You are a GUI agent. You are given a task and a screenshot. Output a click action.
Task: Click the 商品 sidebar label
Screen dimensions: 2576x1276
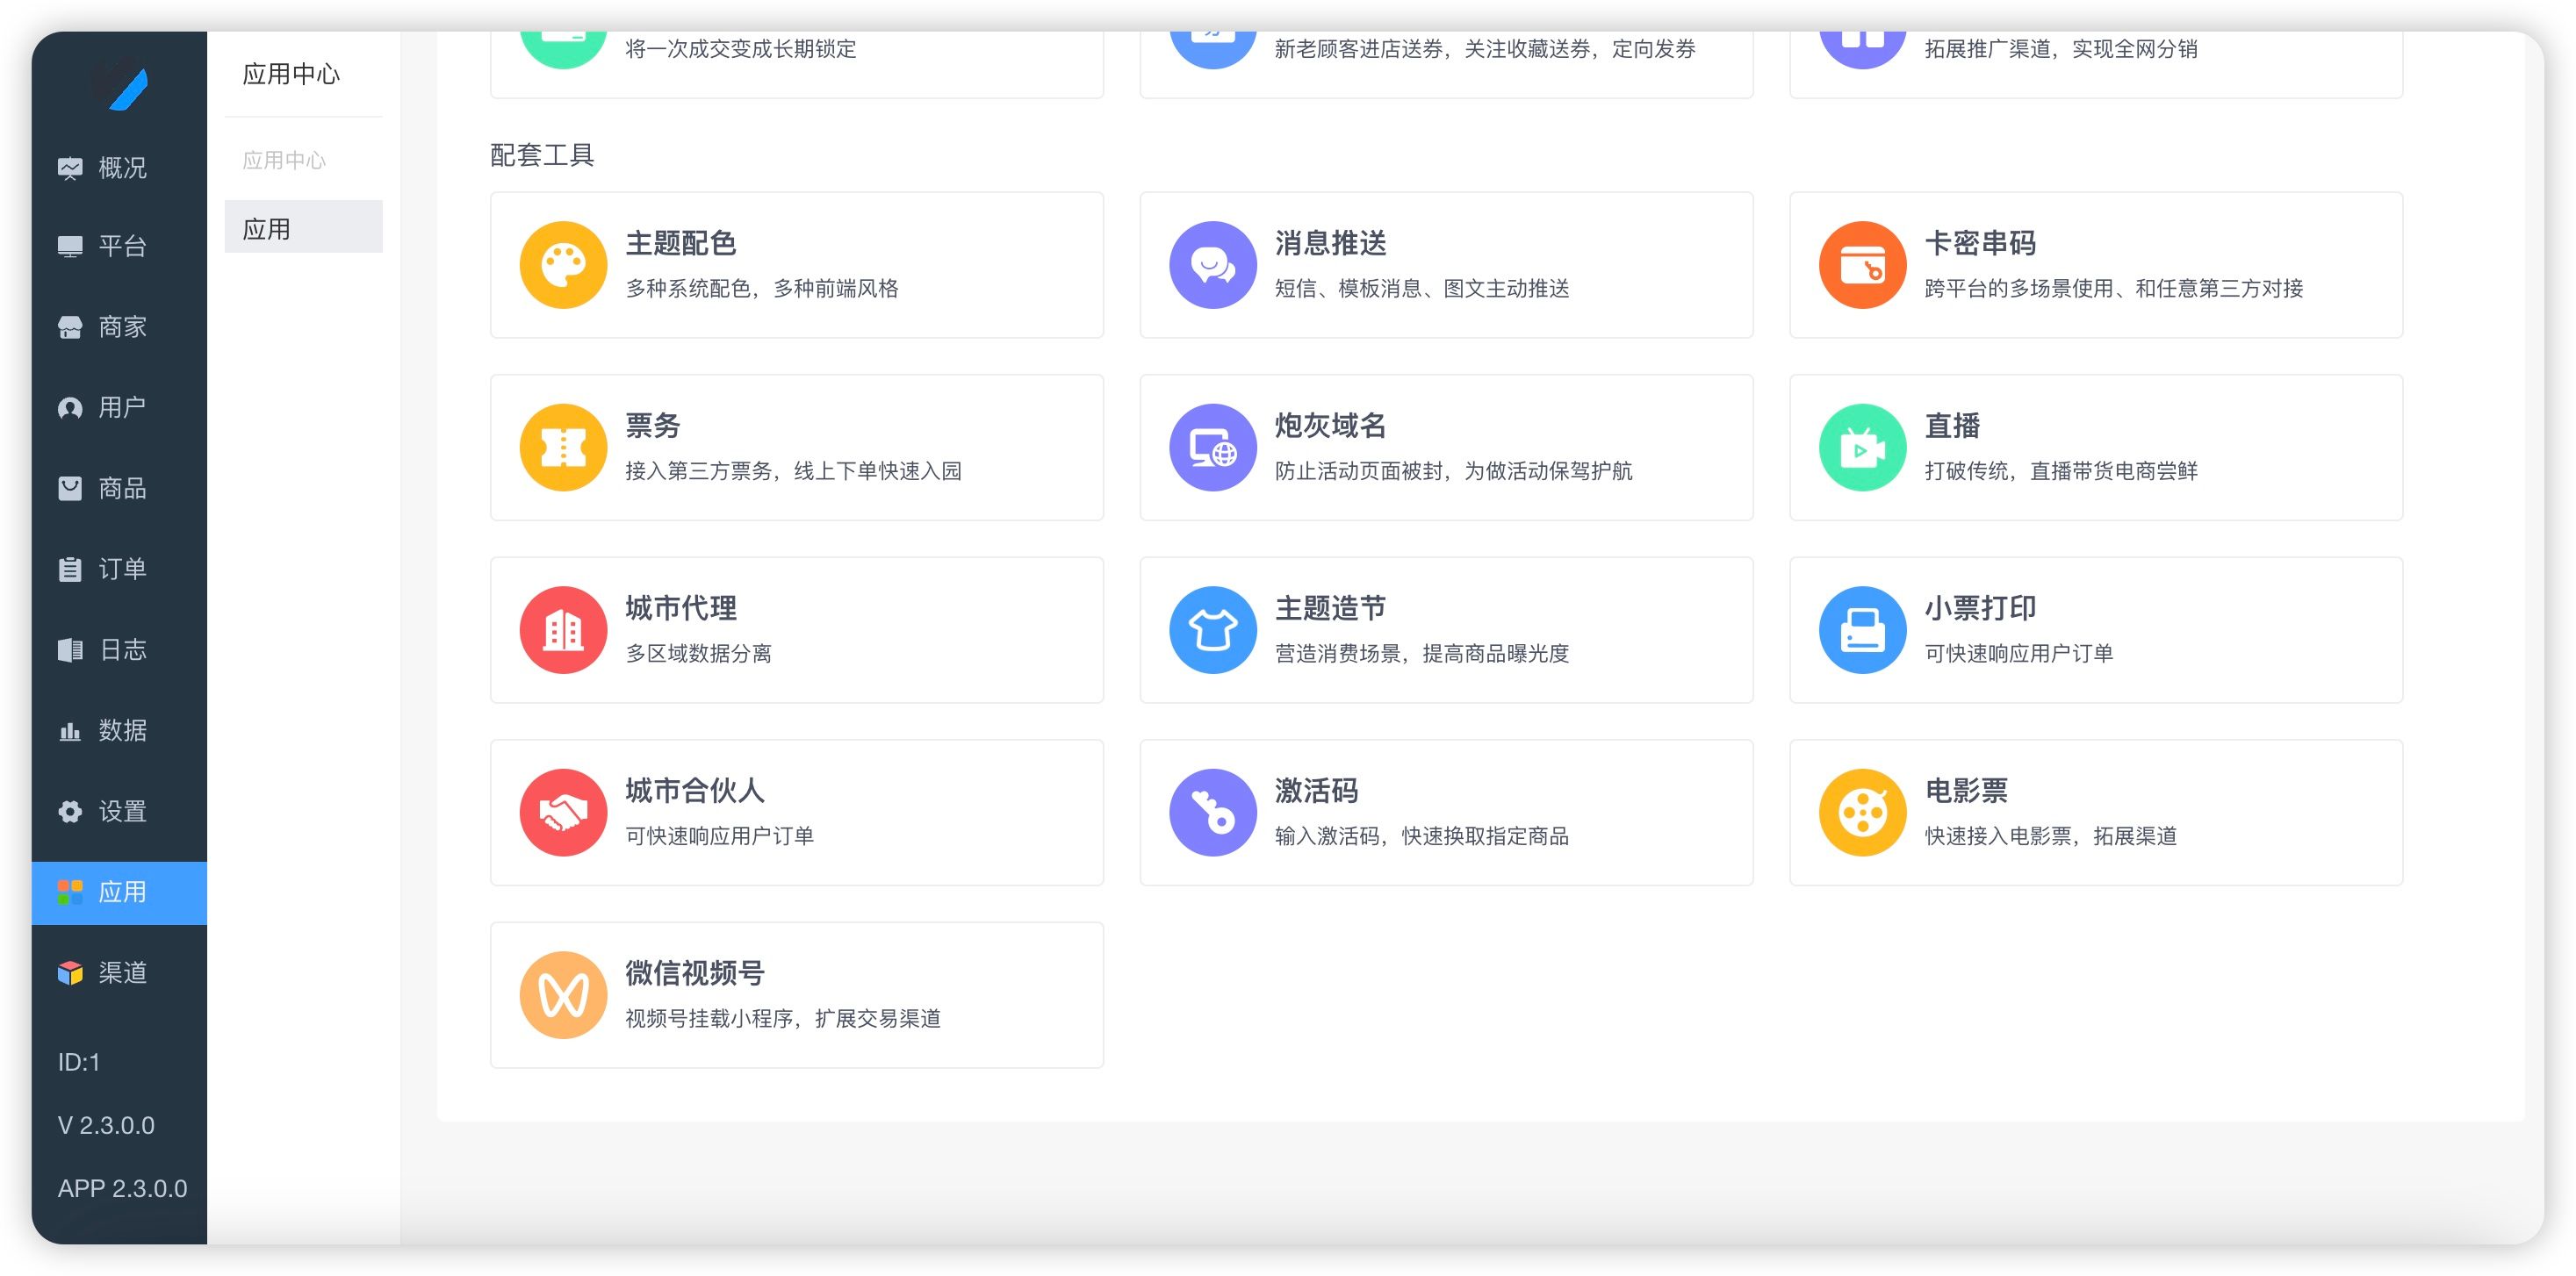pyautogui.click(x=122, y=489)
